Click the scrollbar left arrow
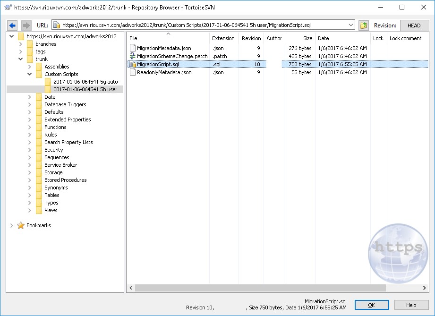This screenshot has height=316, width=435. [131, 288]
